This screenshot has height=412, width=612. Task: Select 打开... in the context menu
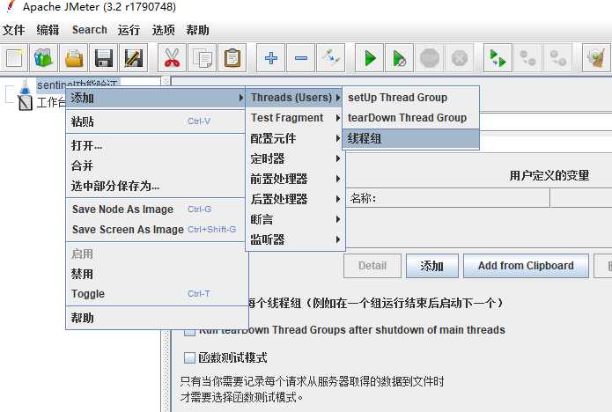point(157,145)
